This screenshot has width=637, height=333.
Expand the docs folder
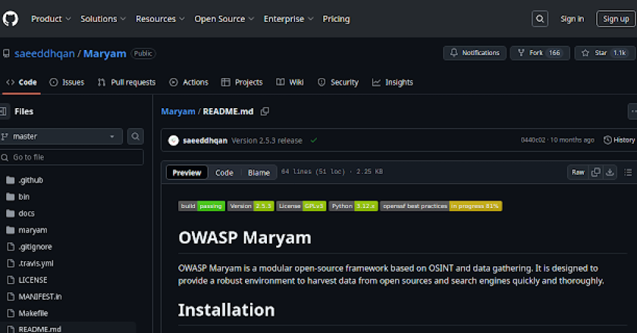26,213
